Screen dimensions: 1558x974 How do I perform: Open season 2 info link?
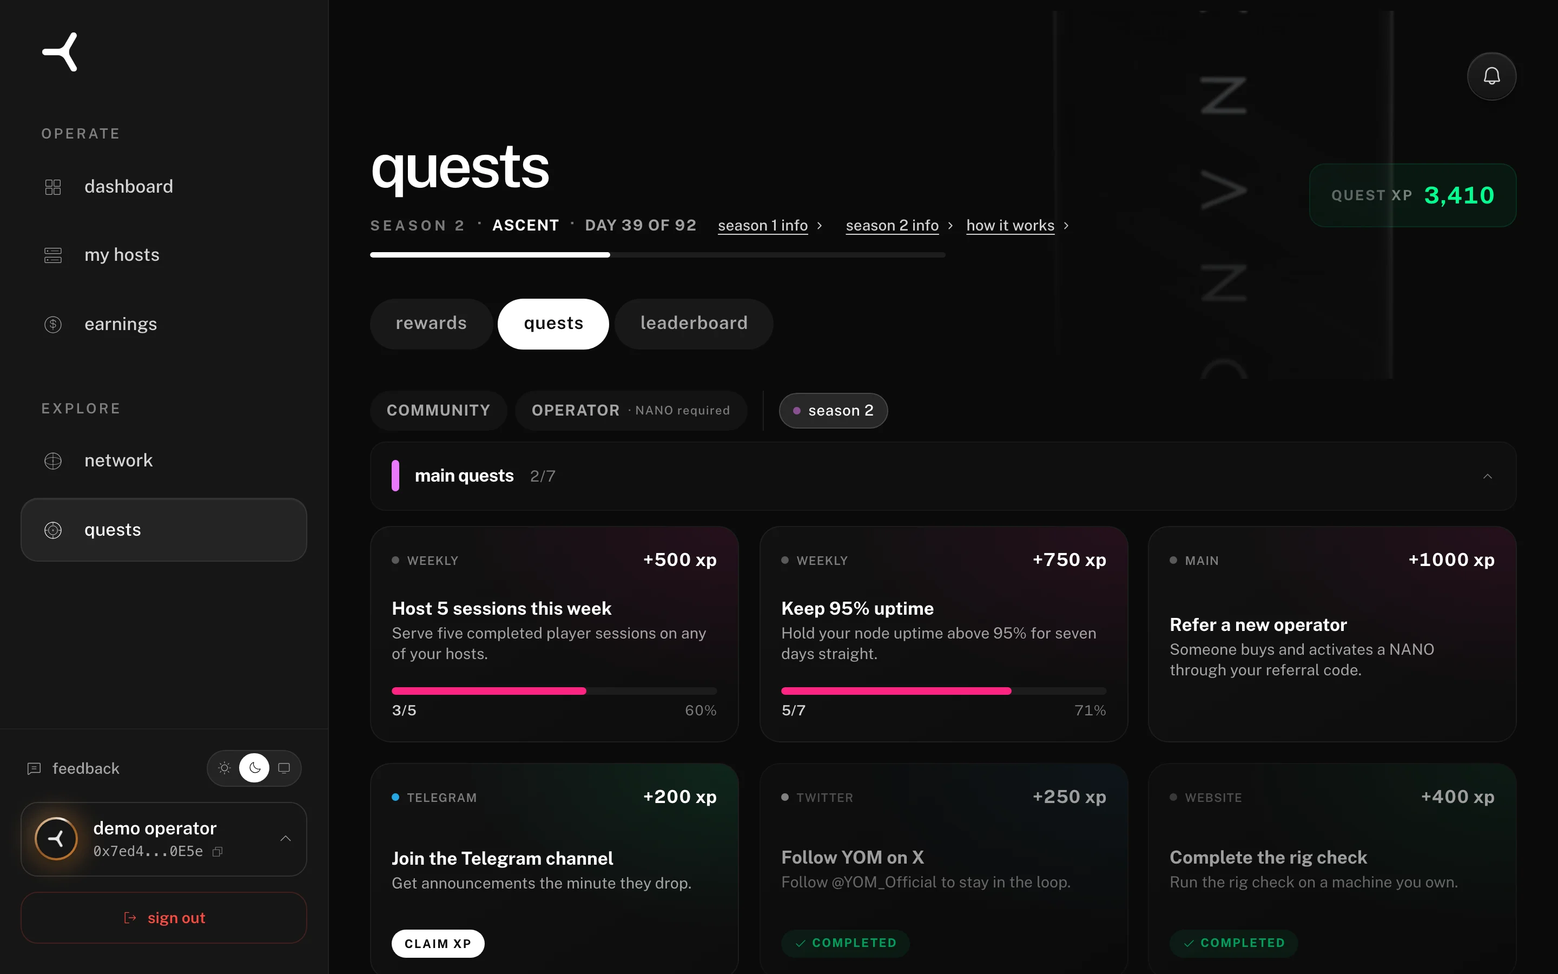pos(892,226)
